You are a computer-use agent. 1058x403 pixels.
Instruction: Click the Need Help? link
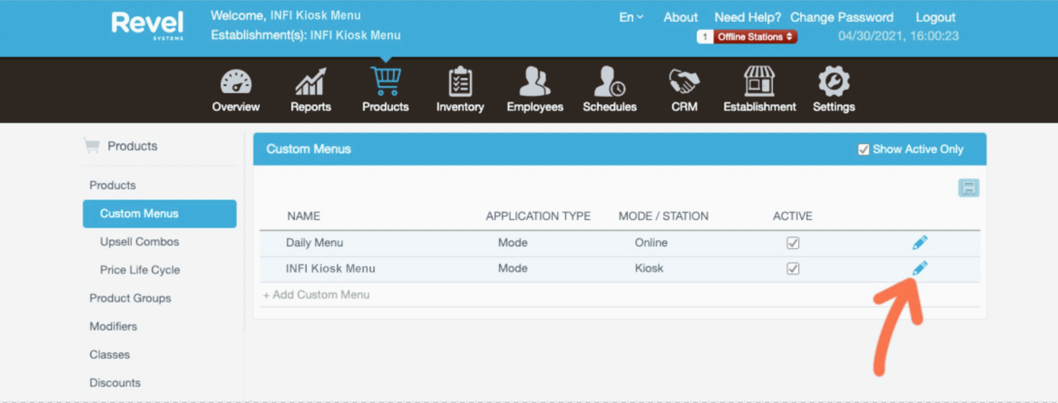point(747,17)
